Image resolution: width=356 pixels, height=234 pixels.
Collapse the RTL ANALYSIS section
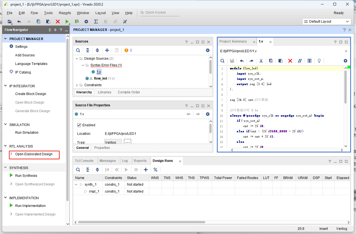coord(6,146)
